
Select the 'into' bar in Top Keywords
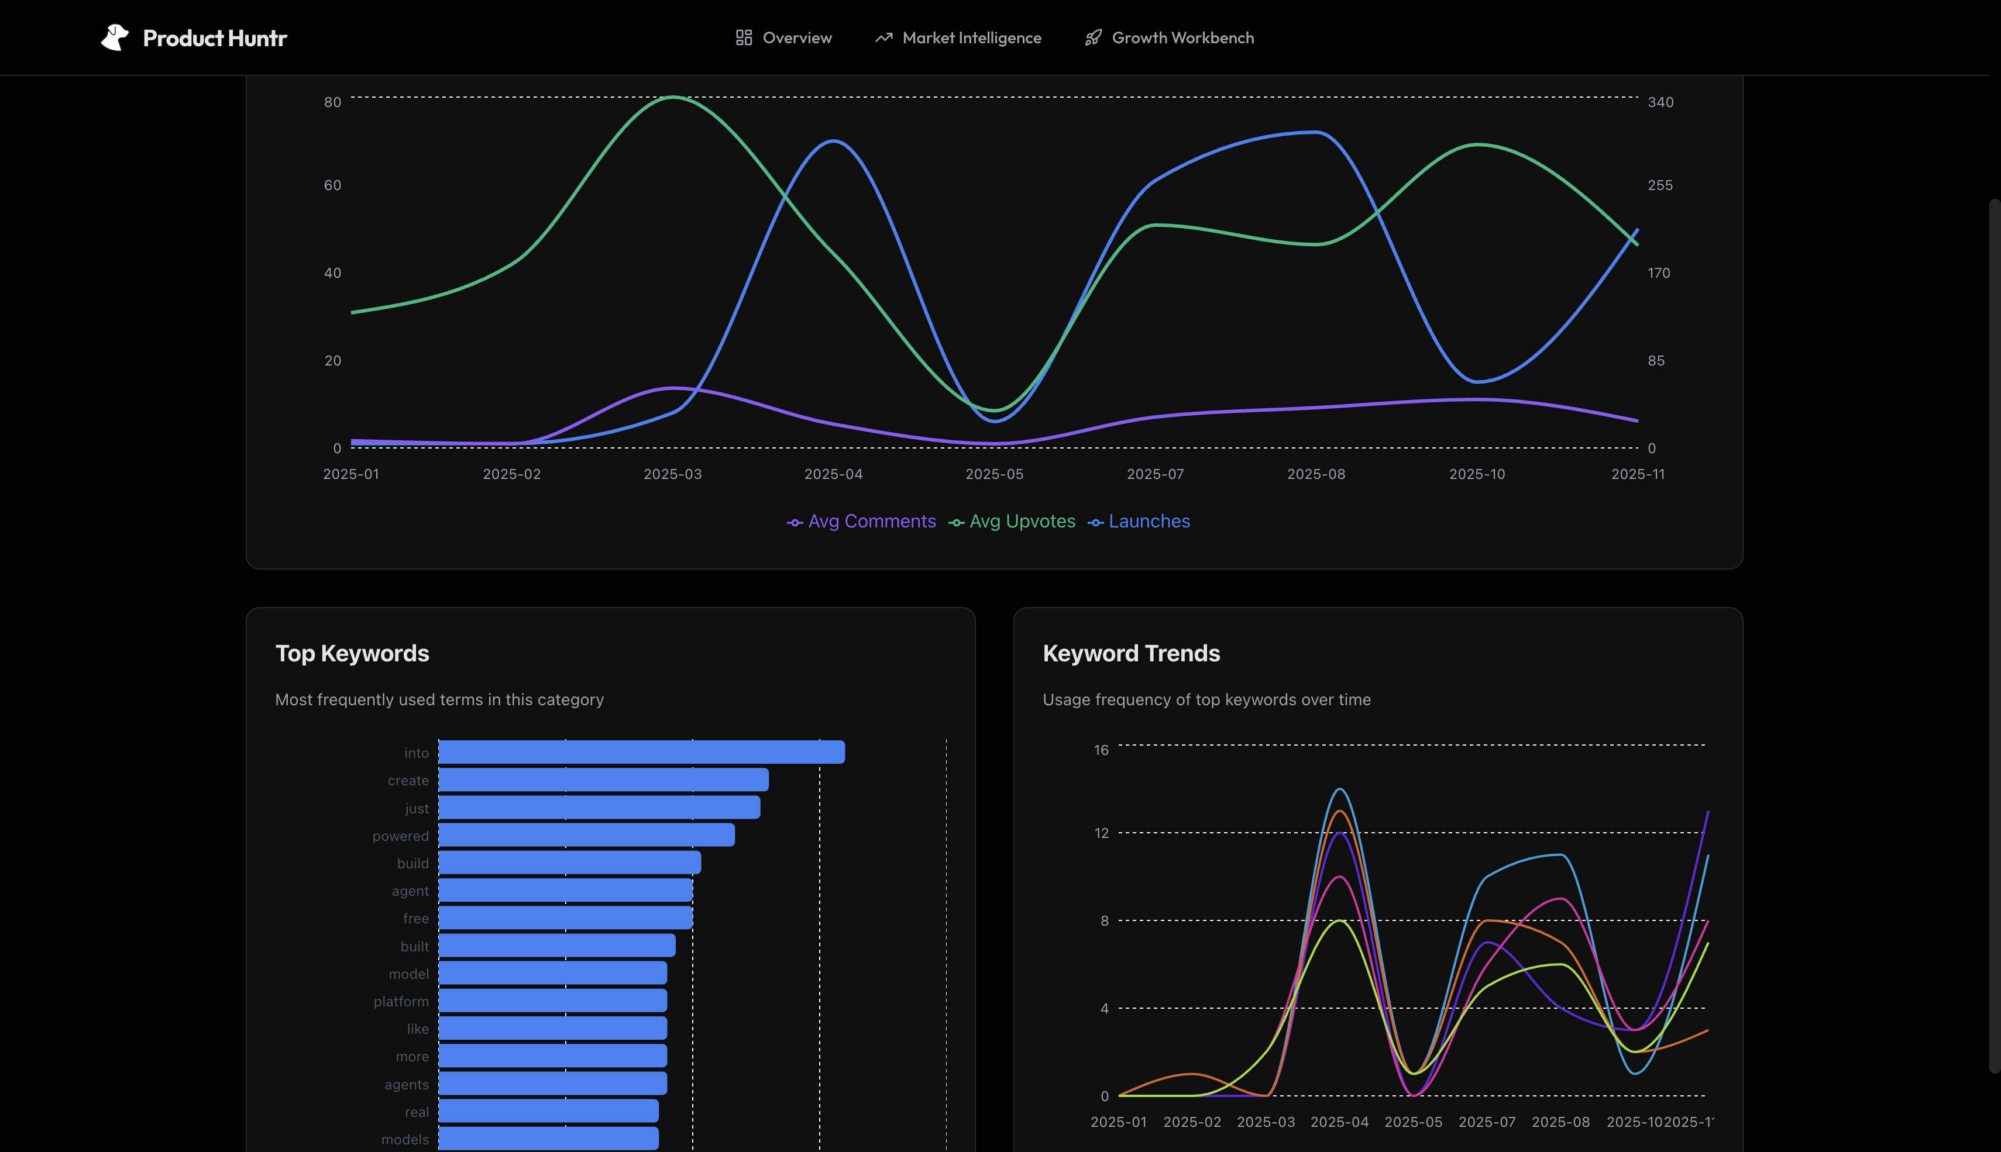(641, 751)
